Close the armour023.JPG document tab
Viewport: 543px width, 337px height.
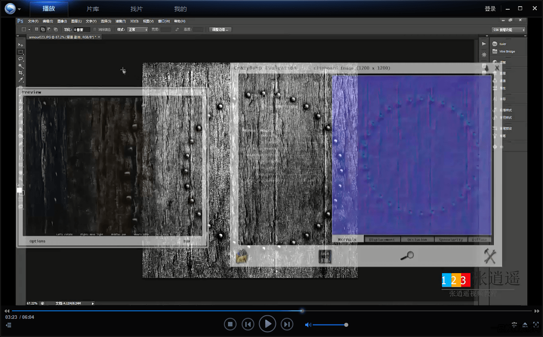point(100,37)
